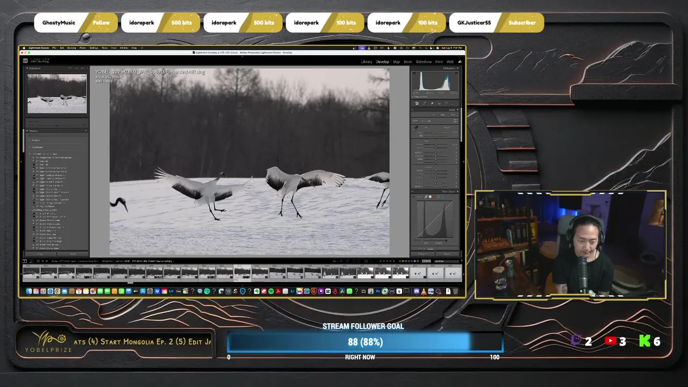Click the Navigator preview thumbnail
The image size is (688, 387).
(57, 94)
